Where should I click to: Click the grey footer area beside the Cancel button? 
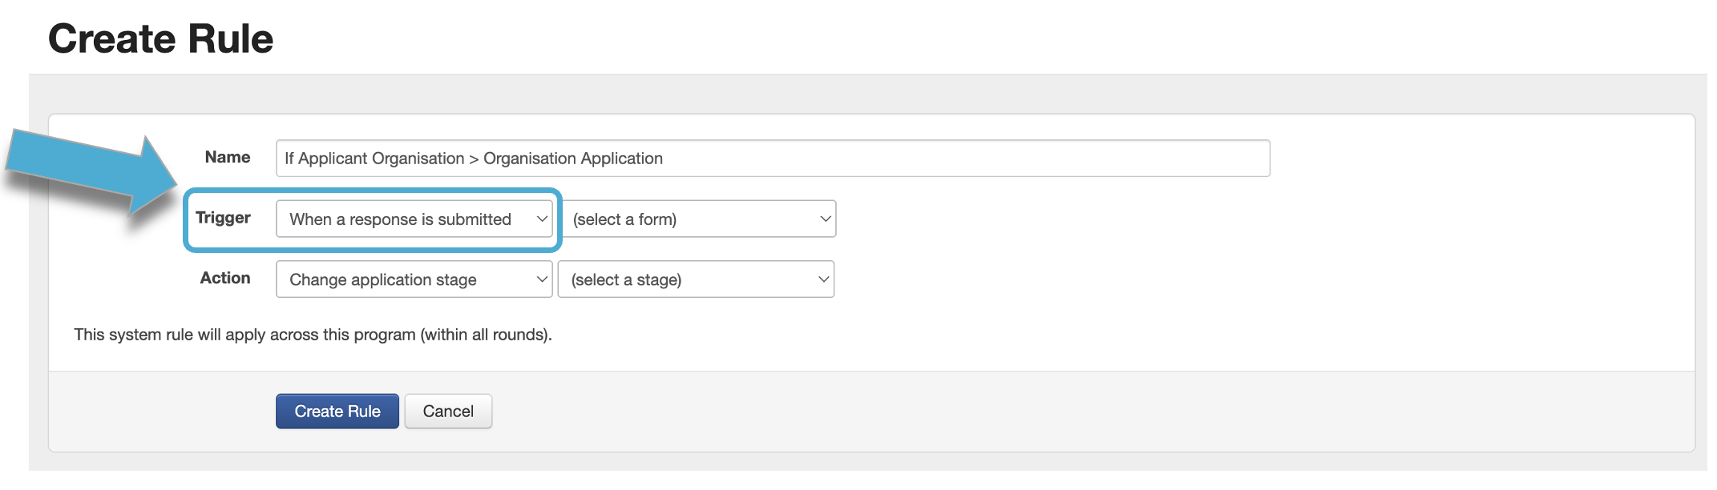(962, 412)
